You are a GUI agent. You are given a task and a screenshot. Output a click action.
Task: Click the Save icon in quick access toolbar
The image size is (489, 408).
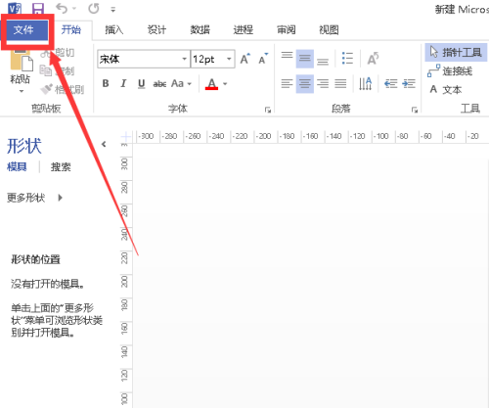[38, 9]
